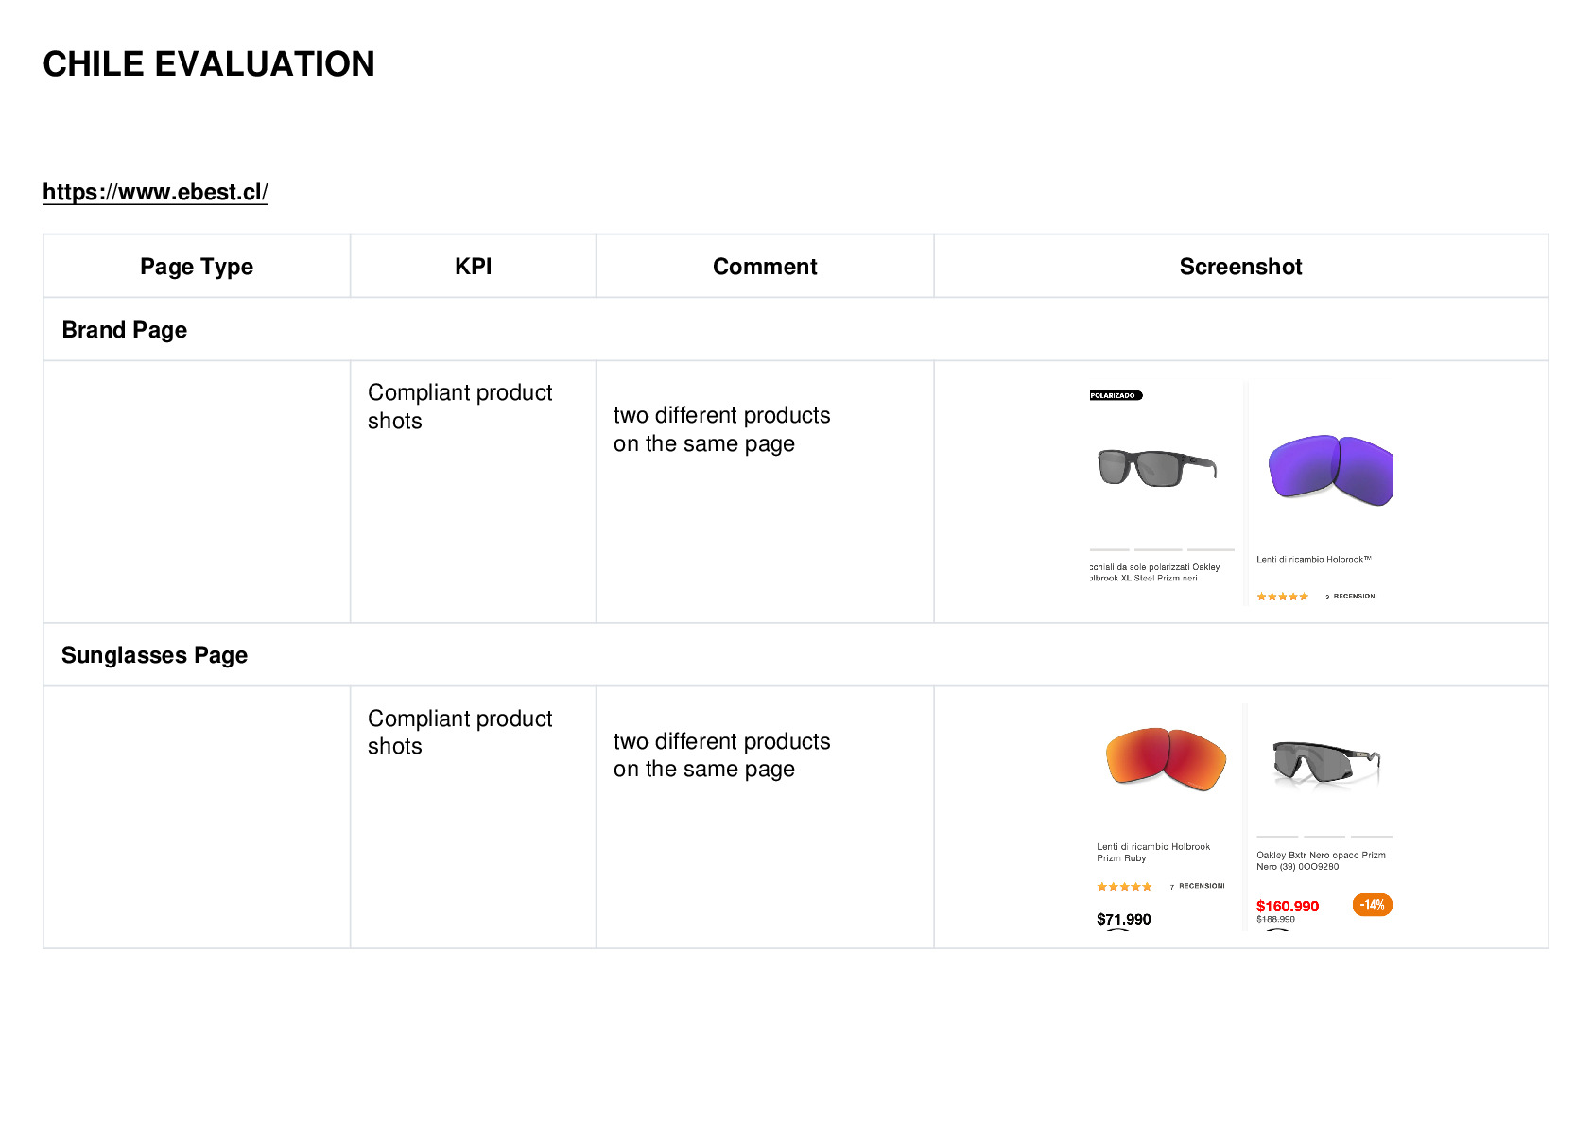Select the black Holbrook XL sunglasses image

coord(1156,468)
